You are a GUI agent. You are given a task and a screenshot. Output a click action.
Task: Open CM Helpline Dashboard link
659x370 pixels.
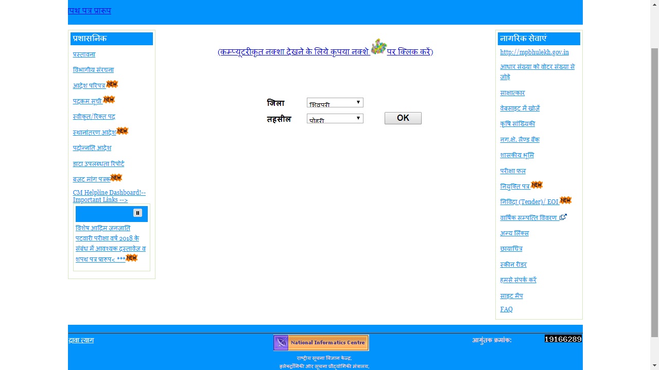point(109,196)
